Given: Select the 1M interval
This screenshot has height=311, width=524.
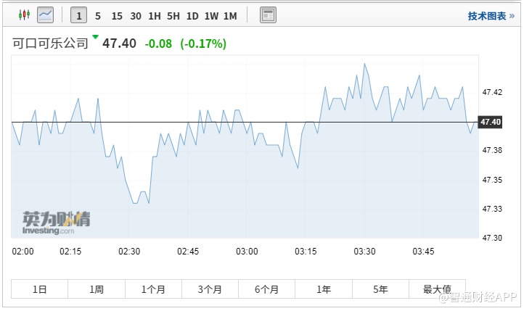Looking at the screenshot, I should (230, 16).
